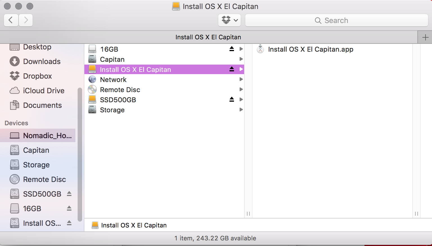Screen dimensions: 432x246
Task: Click the El Capitan installer app icon
Action: [x=260, y=49]
